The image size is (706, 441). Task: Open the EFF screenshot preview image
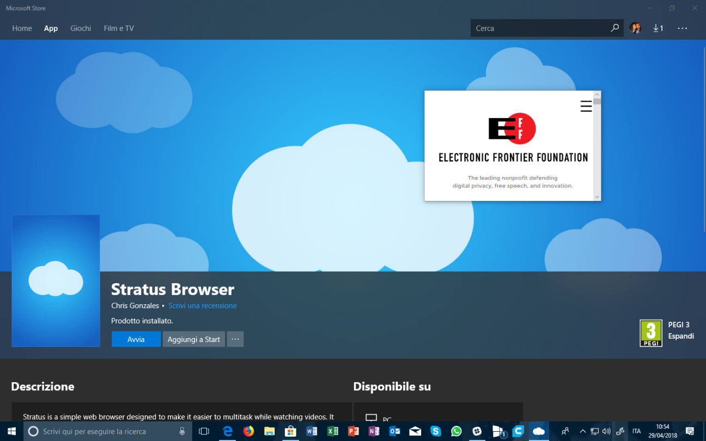click(x=513, y=146)
